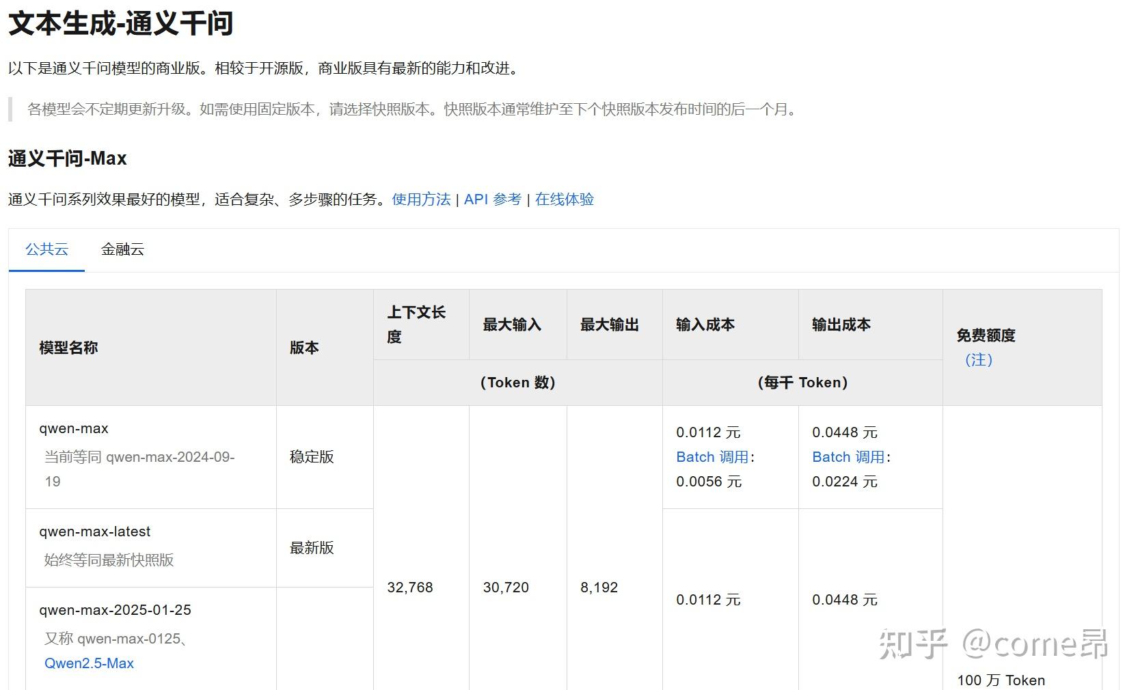Click the (注) link under 免费额度

[979, 359]
